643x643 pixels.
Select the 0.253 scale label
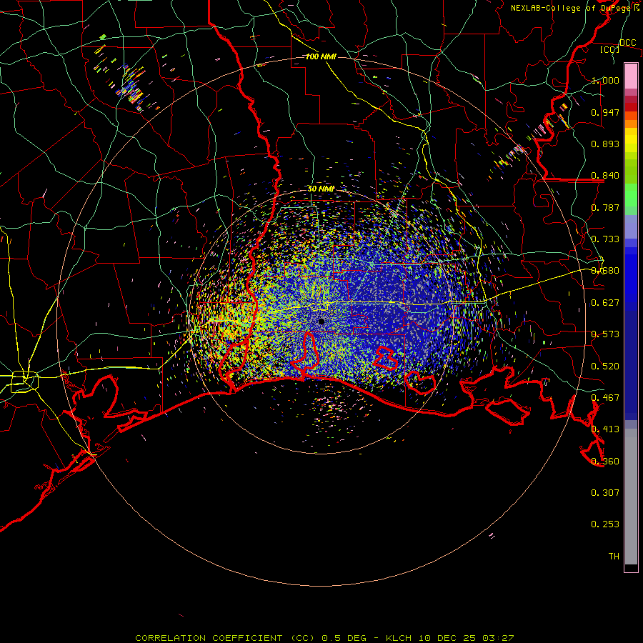(605, 524)
